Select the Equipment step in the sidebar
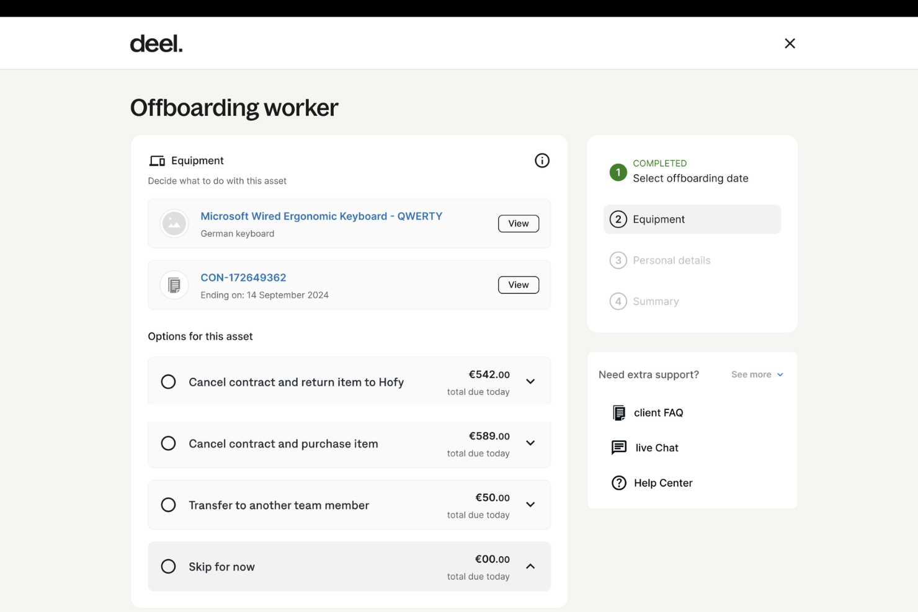 692,219
